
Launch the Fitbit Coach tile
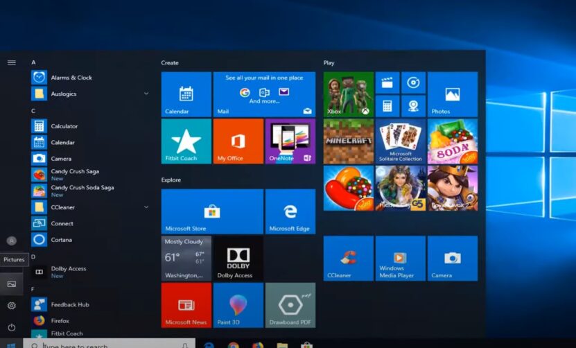pyautogui.click(x=186, y=141)
